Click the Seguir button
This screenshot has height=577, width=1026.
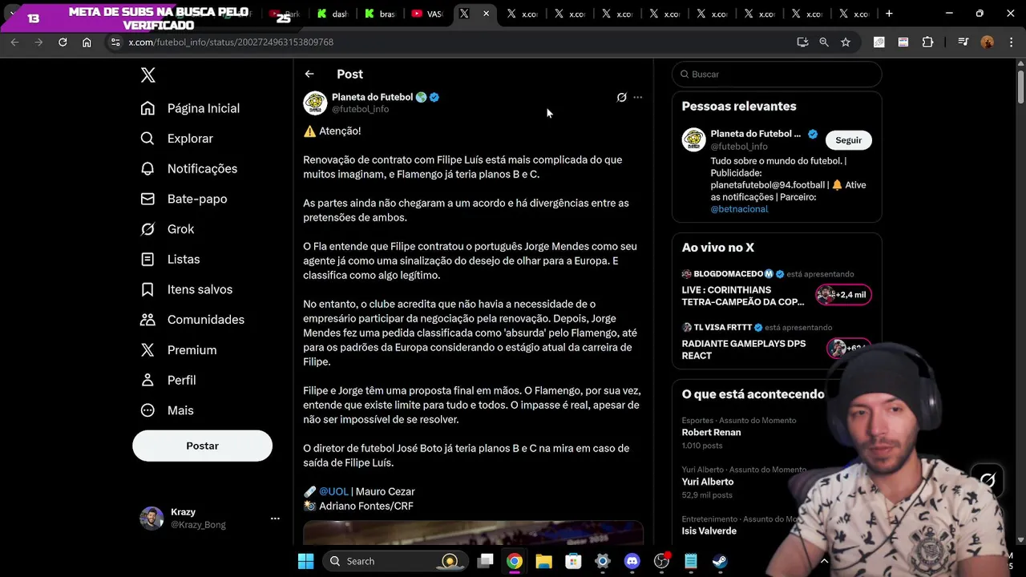click(x=848, y=140)
